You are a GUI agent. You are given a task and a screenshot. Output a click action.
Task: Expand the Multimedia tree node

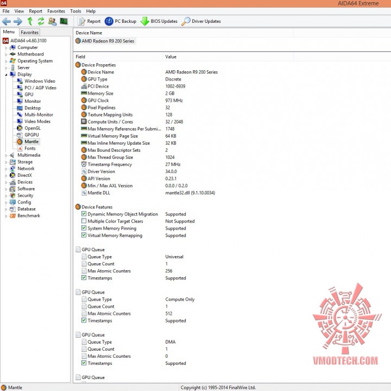click(6, 156)
